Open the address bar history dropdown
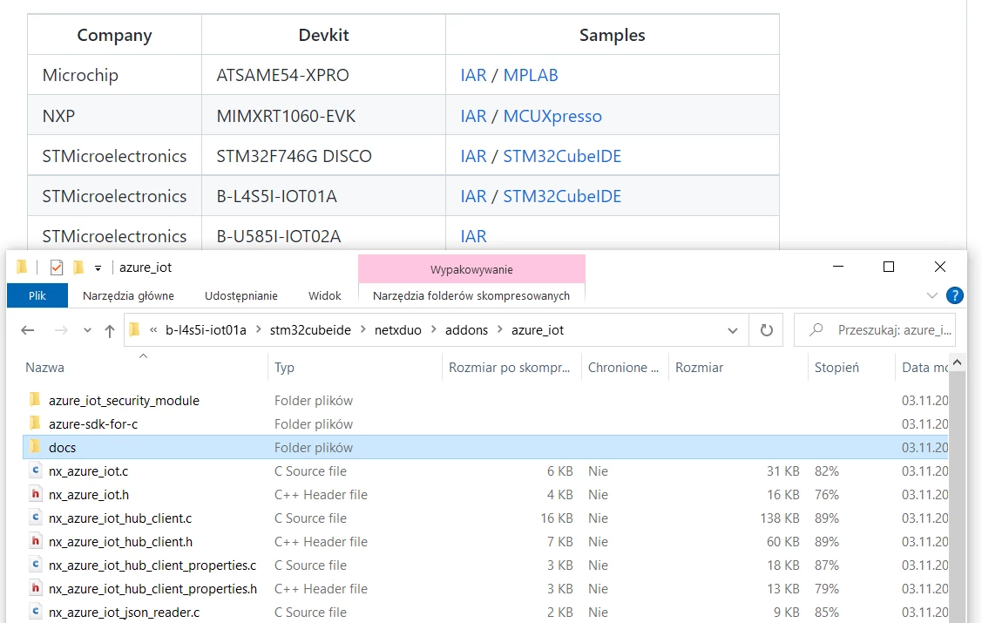The height and width of the screenshot is (623, 982). click(732, 330)
